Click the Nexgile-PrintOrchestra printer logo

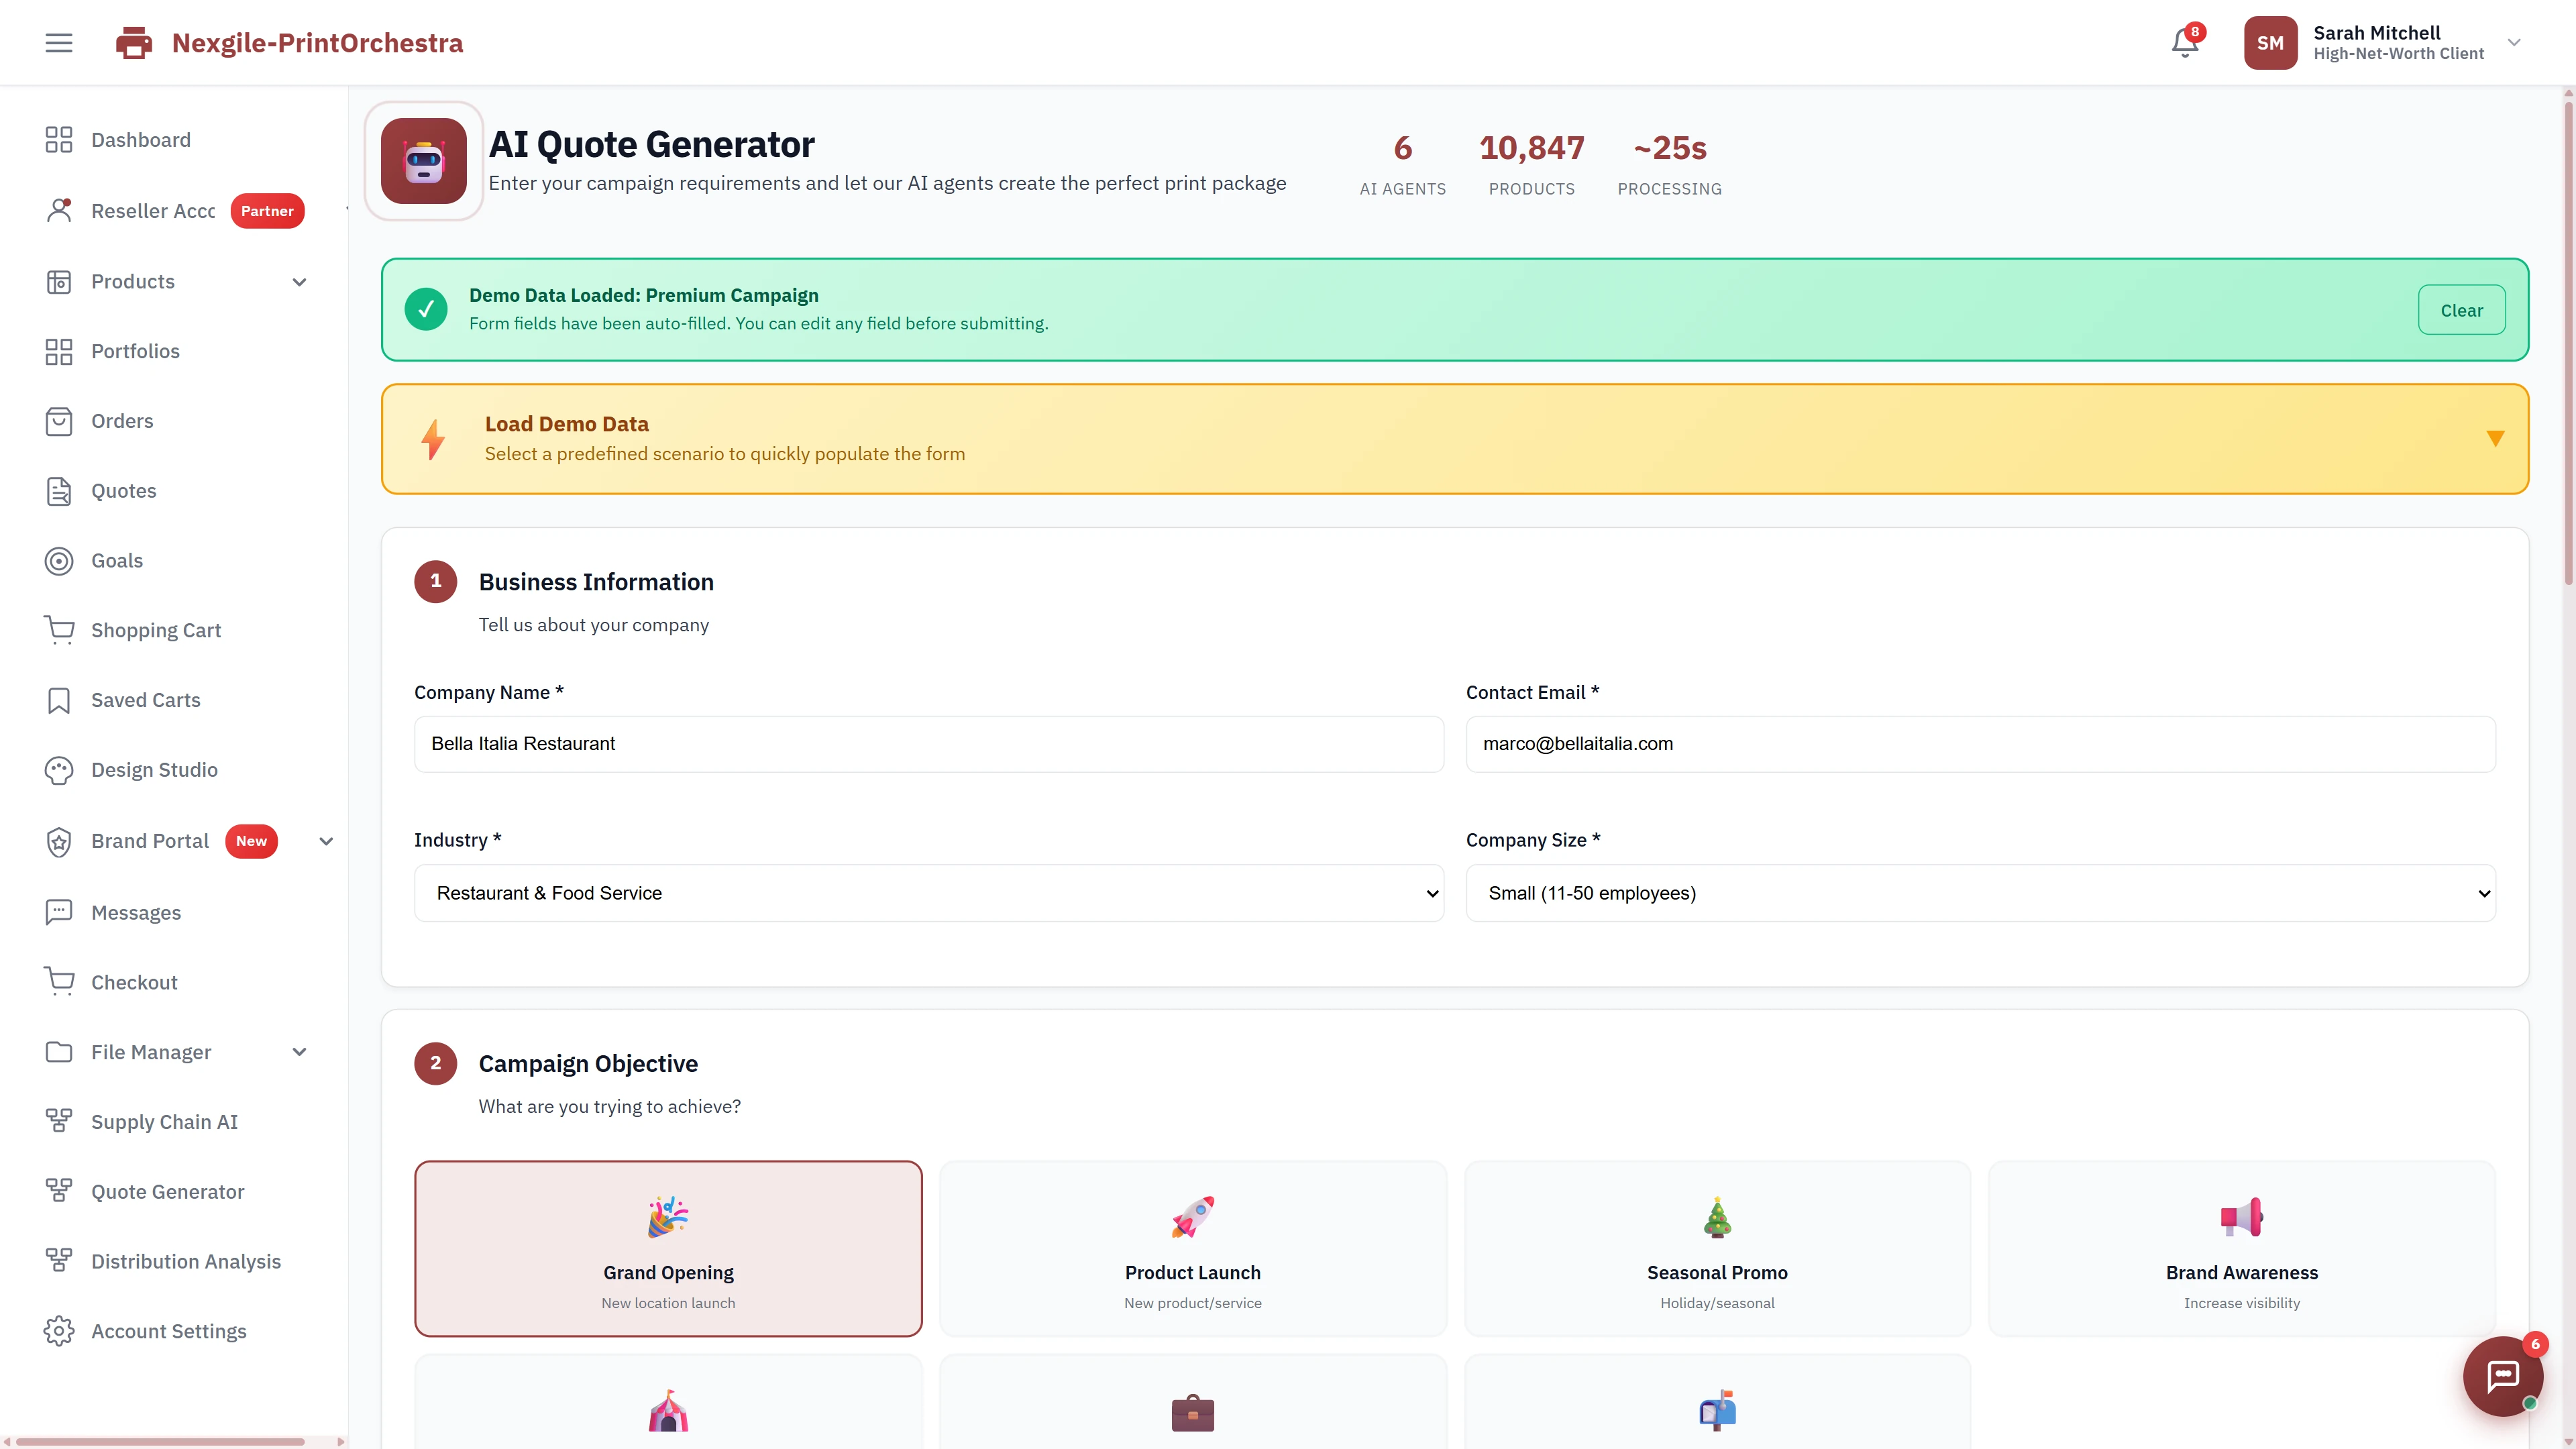(x=133, y=42)
